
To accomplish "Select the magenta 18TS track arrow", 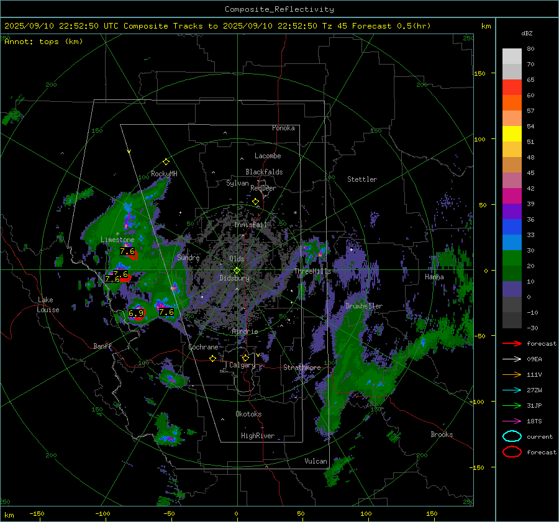I will [512, 421].
